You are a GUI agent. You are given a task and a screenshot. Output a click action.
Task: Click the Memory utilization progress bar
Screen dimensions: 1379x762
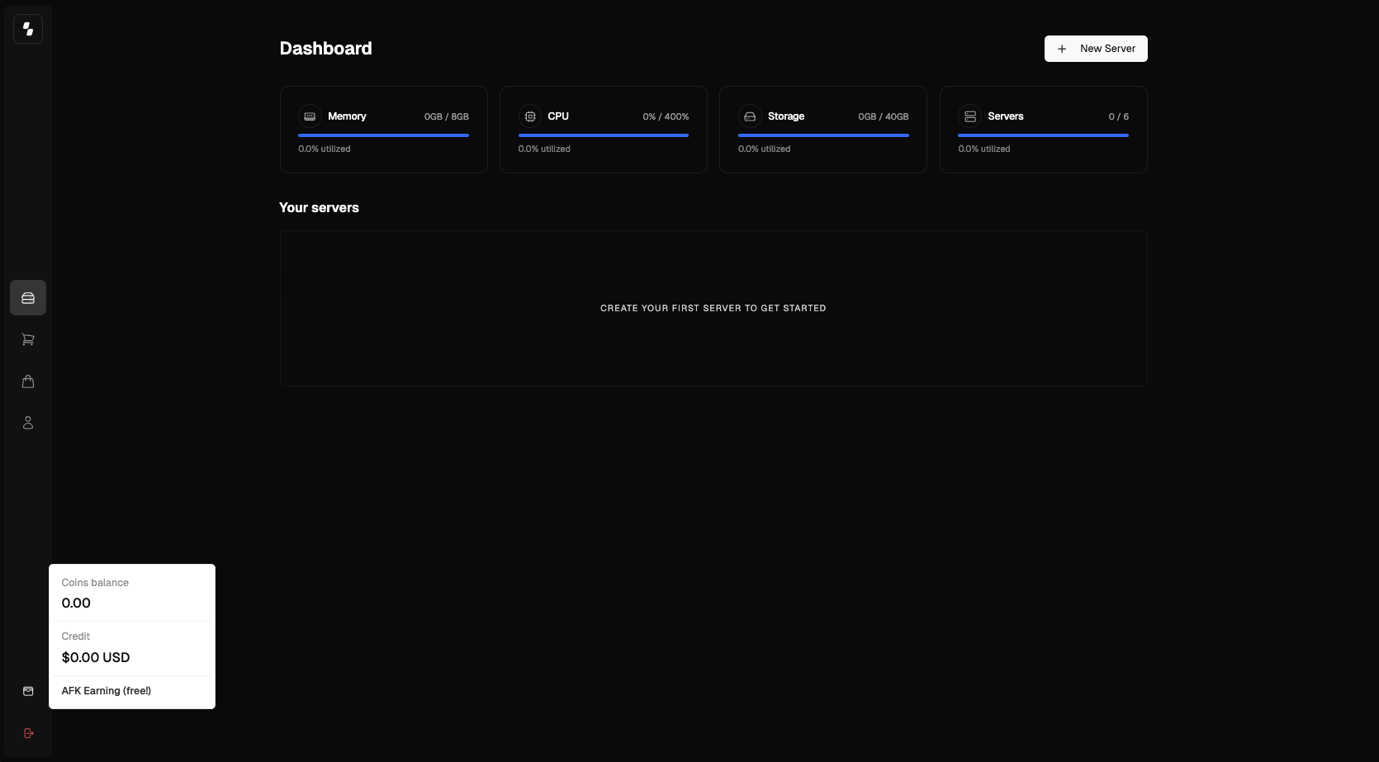coord(383,135)
